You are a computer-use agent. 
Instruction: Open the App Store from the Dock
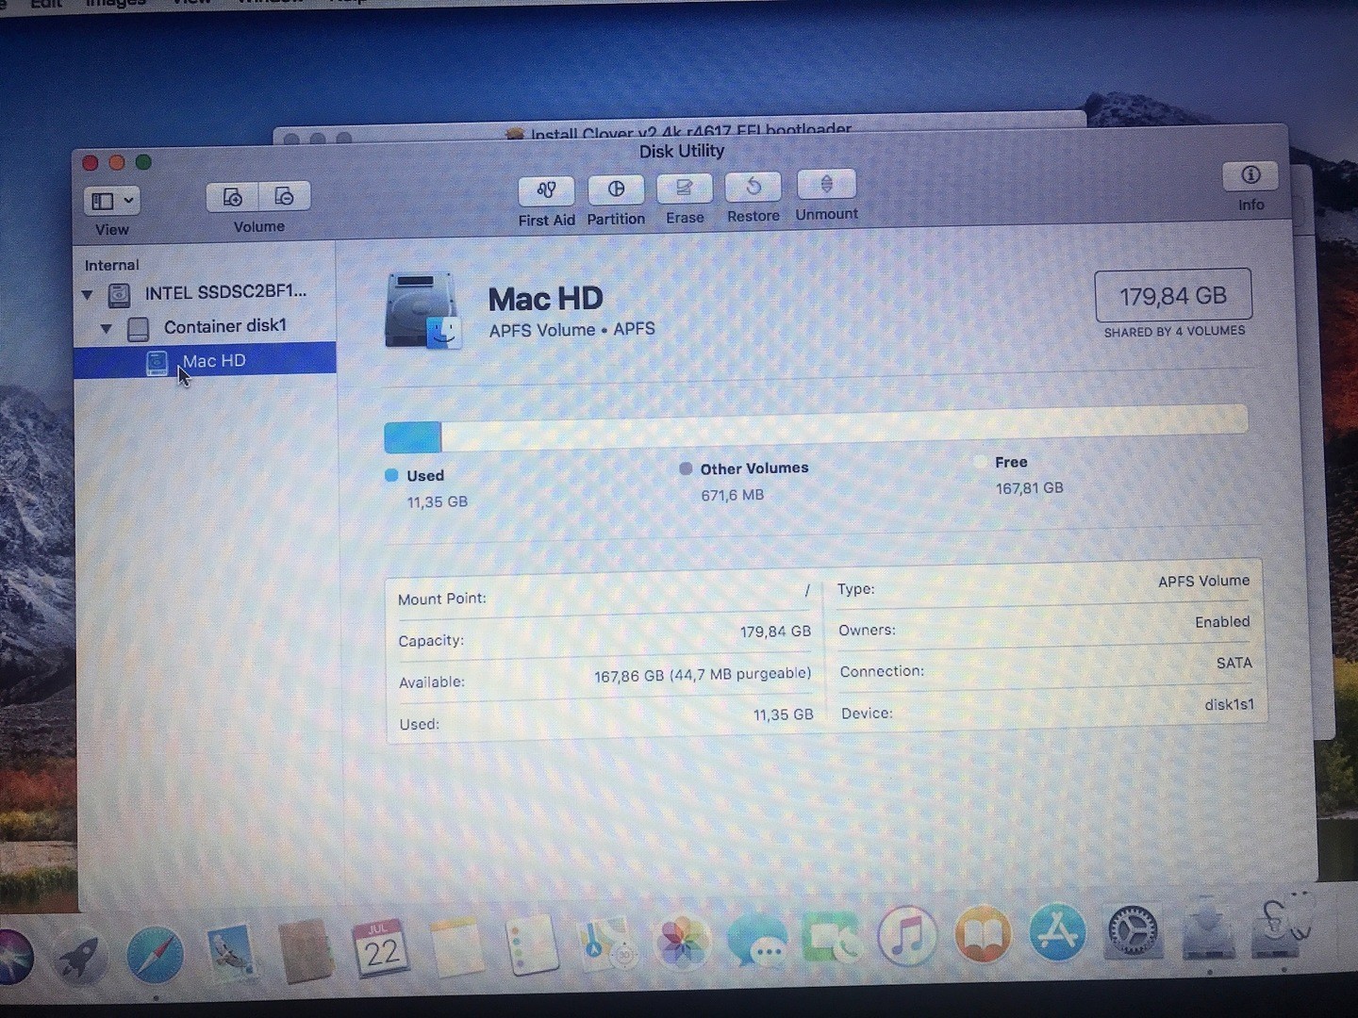point(1058,932)
